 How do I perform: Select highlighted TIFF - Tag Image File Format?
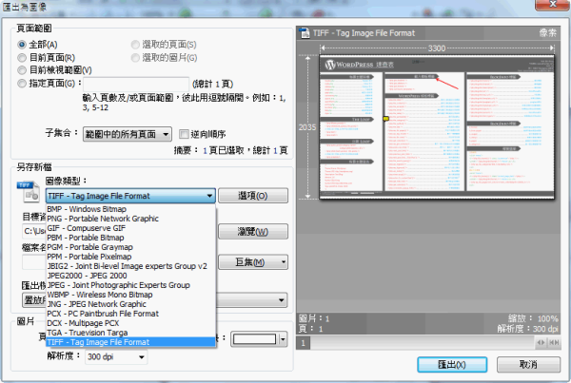point(130,342)
